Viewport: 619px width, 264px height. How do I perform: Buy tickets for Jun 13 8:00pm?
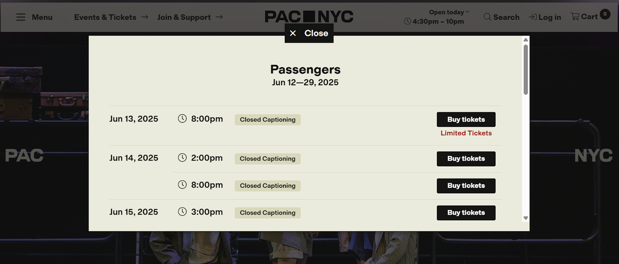[x=466, y=119]
